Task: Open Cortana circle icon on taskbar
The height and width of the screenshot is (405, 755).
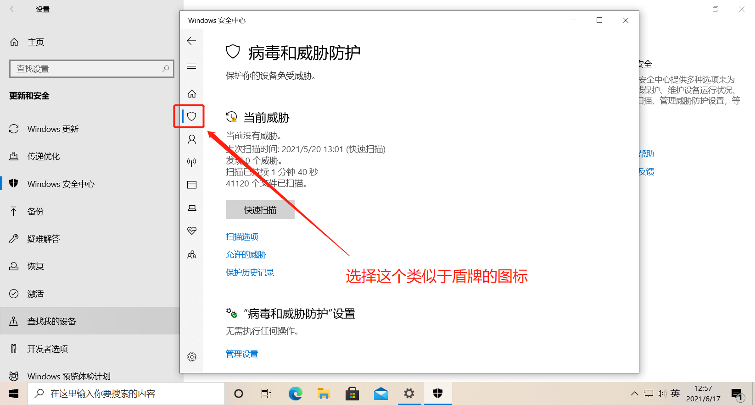Action: 239,394
